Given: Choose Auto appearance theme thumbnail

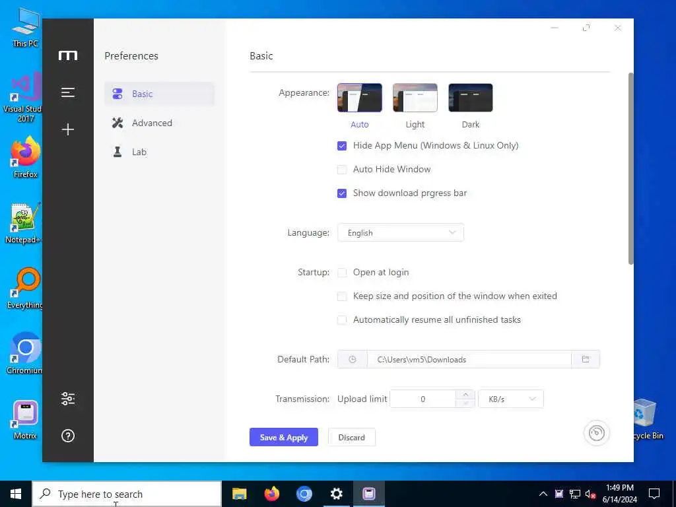Looking at the screenshot, I should coord(360,98).
